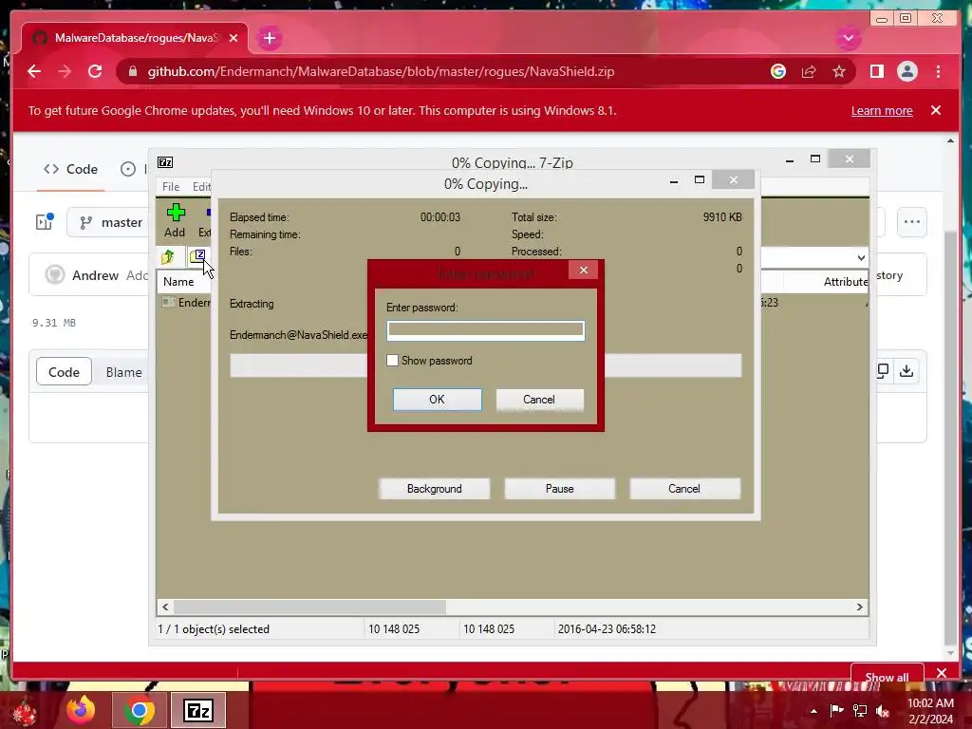Open Chrome three-dot menu
This screenshot has height=729, width=972.
(x=938, y=71)
